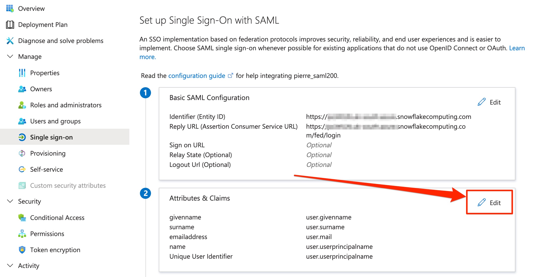Select the Properties sidebar icon
The width and height of the screenshot is (533, 277).
click(x=22, y=73)
